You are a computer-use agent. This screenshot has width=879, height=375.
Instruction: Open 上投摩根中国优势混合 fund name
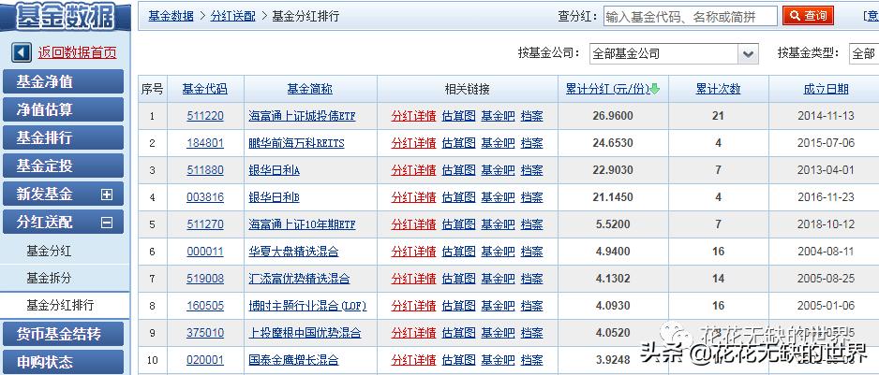pyautogui.click(x=305, y=333)
